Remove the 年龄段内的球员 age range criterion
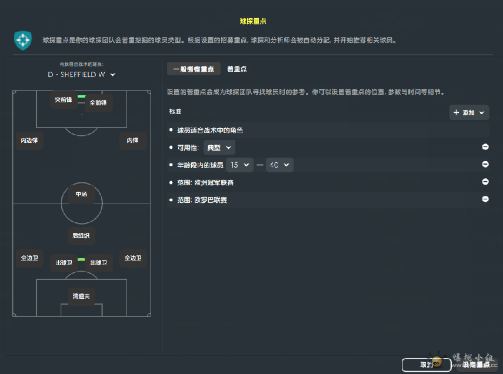Viewport: 503px width, 374px height. 485,165
